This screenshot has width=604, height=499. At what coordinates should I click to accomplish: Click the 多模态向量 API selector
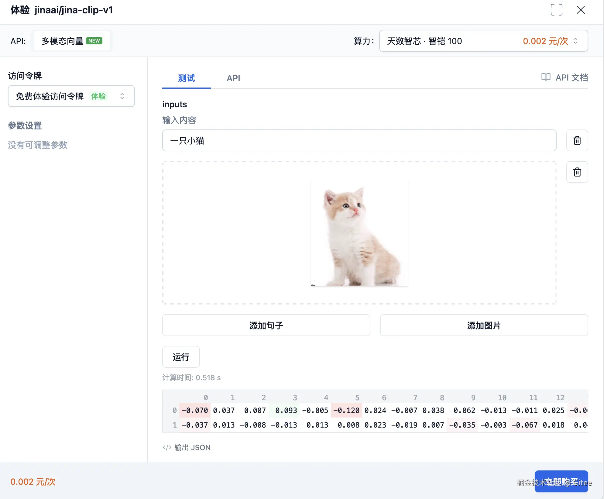(72, 41)
